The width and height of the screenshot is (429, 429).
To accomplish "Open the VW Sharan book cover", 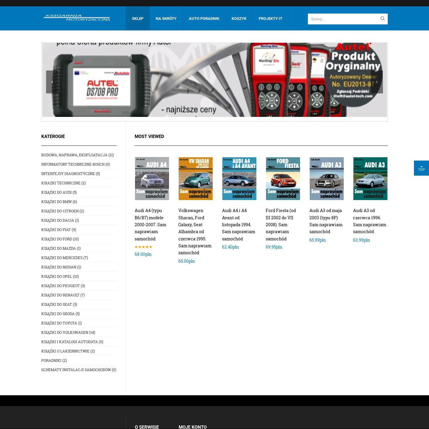I will tap(195, 178).
